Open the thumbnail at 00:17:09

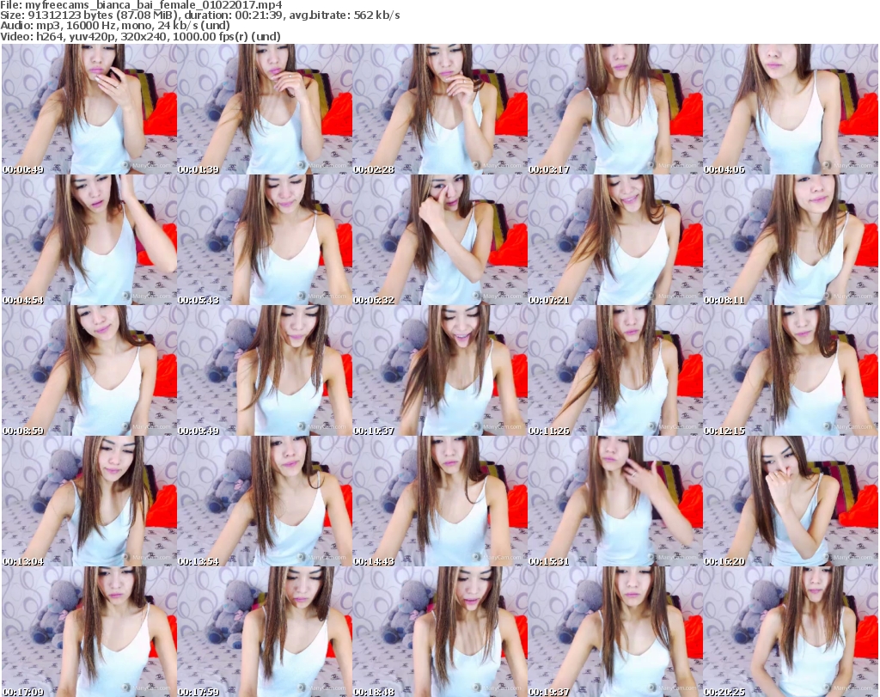tap(89, 632)
